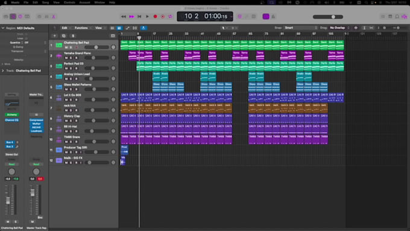Solo the Let It Go 808 track
The image size is (410, 231).
71,100
